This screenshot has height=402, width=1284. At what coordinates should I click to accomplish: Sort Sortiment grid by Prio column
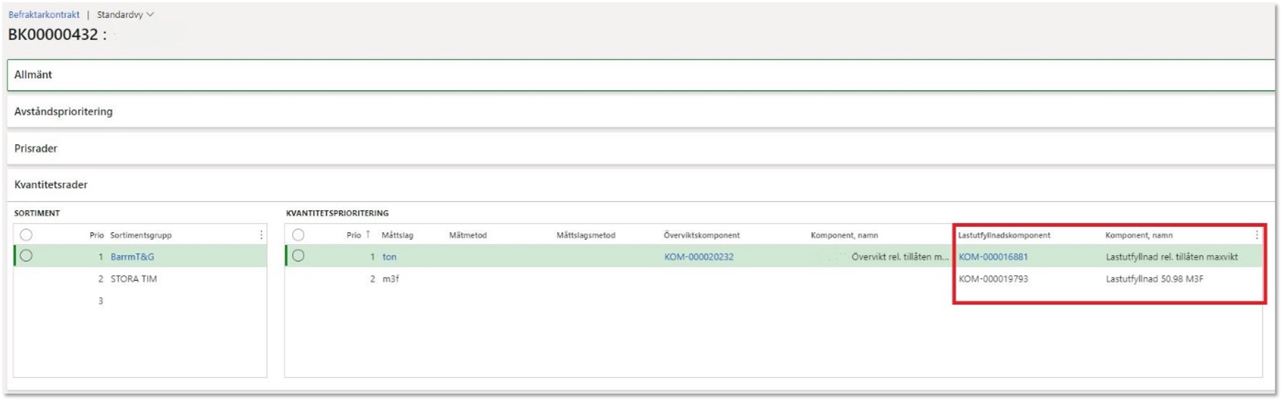click(97, 235)
